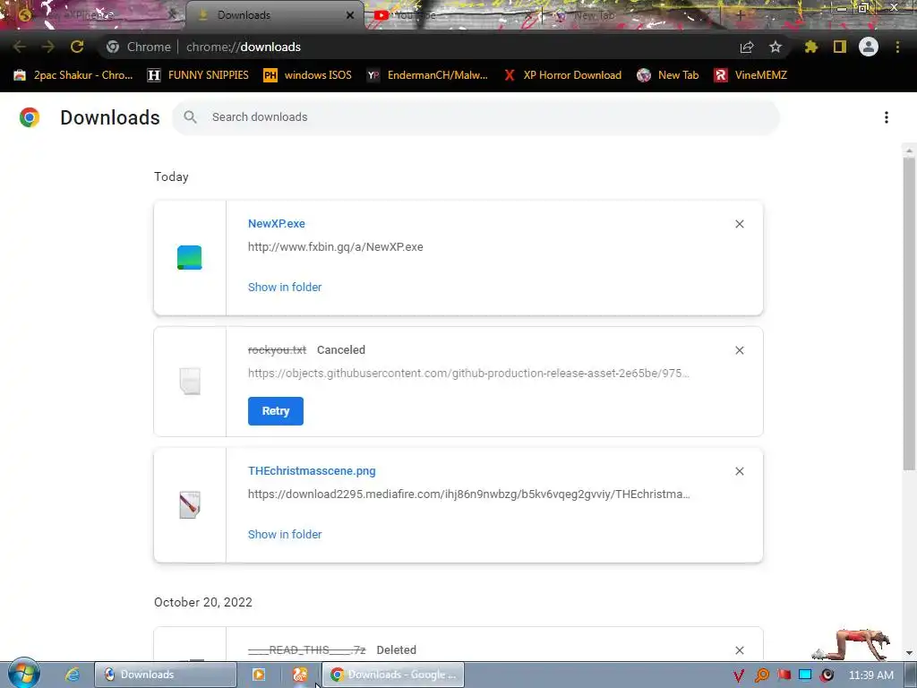The width and height of the screenshot is (917, 688).
Task: Click the Today date heading
Action: pos(171,176)
